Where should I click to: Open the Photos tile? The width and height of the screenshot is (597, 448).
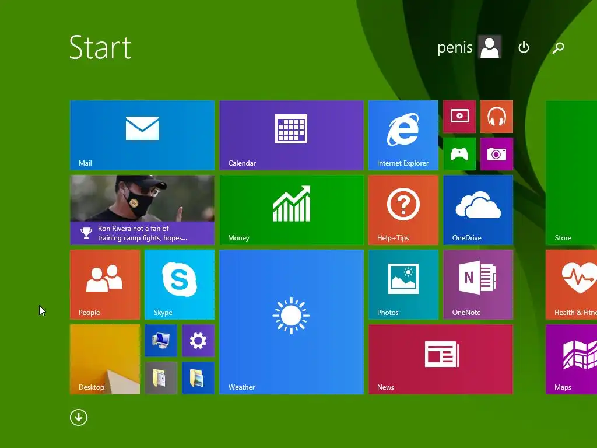tap(403, 285)
